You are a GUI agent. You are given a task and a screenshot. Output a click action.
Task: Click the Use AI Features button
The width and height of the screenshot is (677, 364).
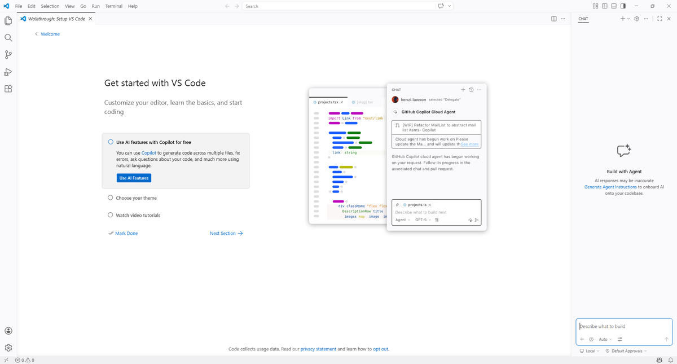pyautogui.click(x=134, y=178)
